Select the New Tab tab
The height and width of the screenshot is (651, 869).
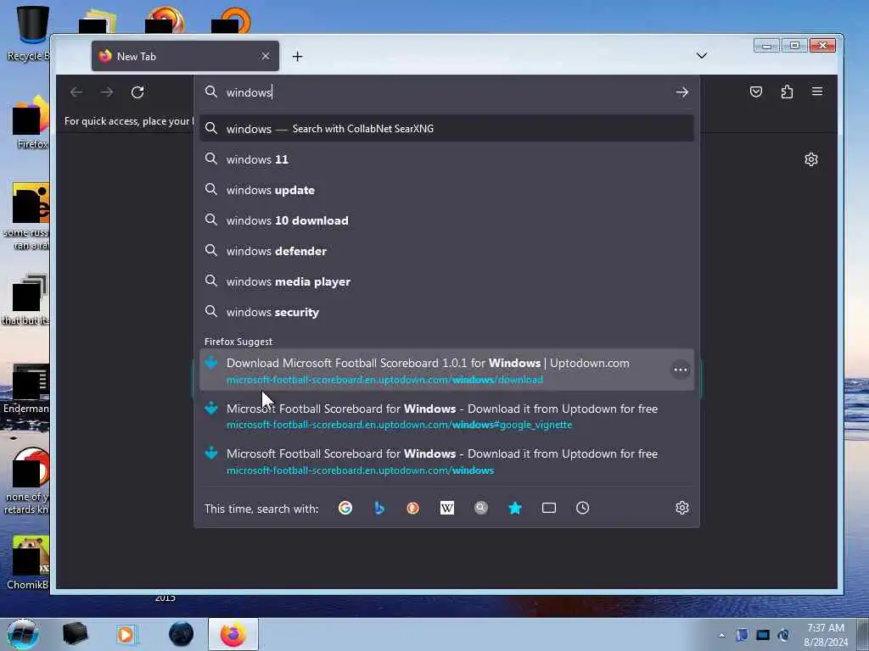(x=185, y=56)
